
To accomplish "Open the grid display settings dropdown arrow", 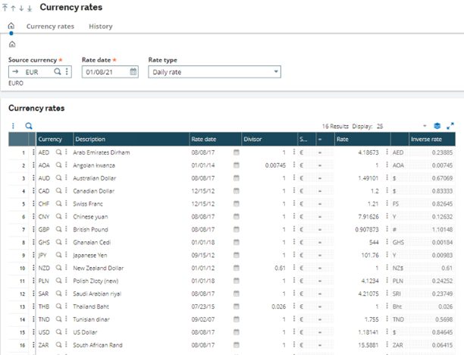I will pos(424,126).
